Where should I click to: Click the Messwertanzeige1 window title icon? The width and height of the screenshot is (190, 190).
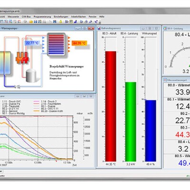pyautogui.click(x=165, y=80)
